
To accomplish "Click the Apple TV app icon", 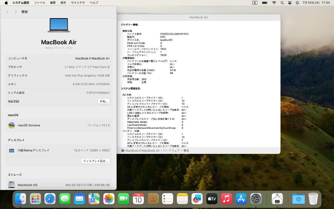I will tap(212, 198).
